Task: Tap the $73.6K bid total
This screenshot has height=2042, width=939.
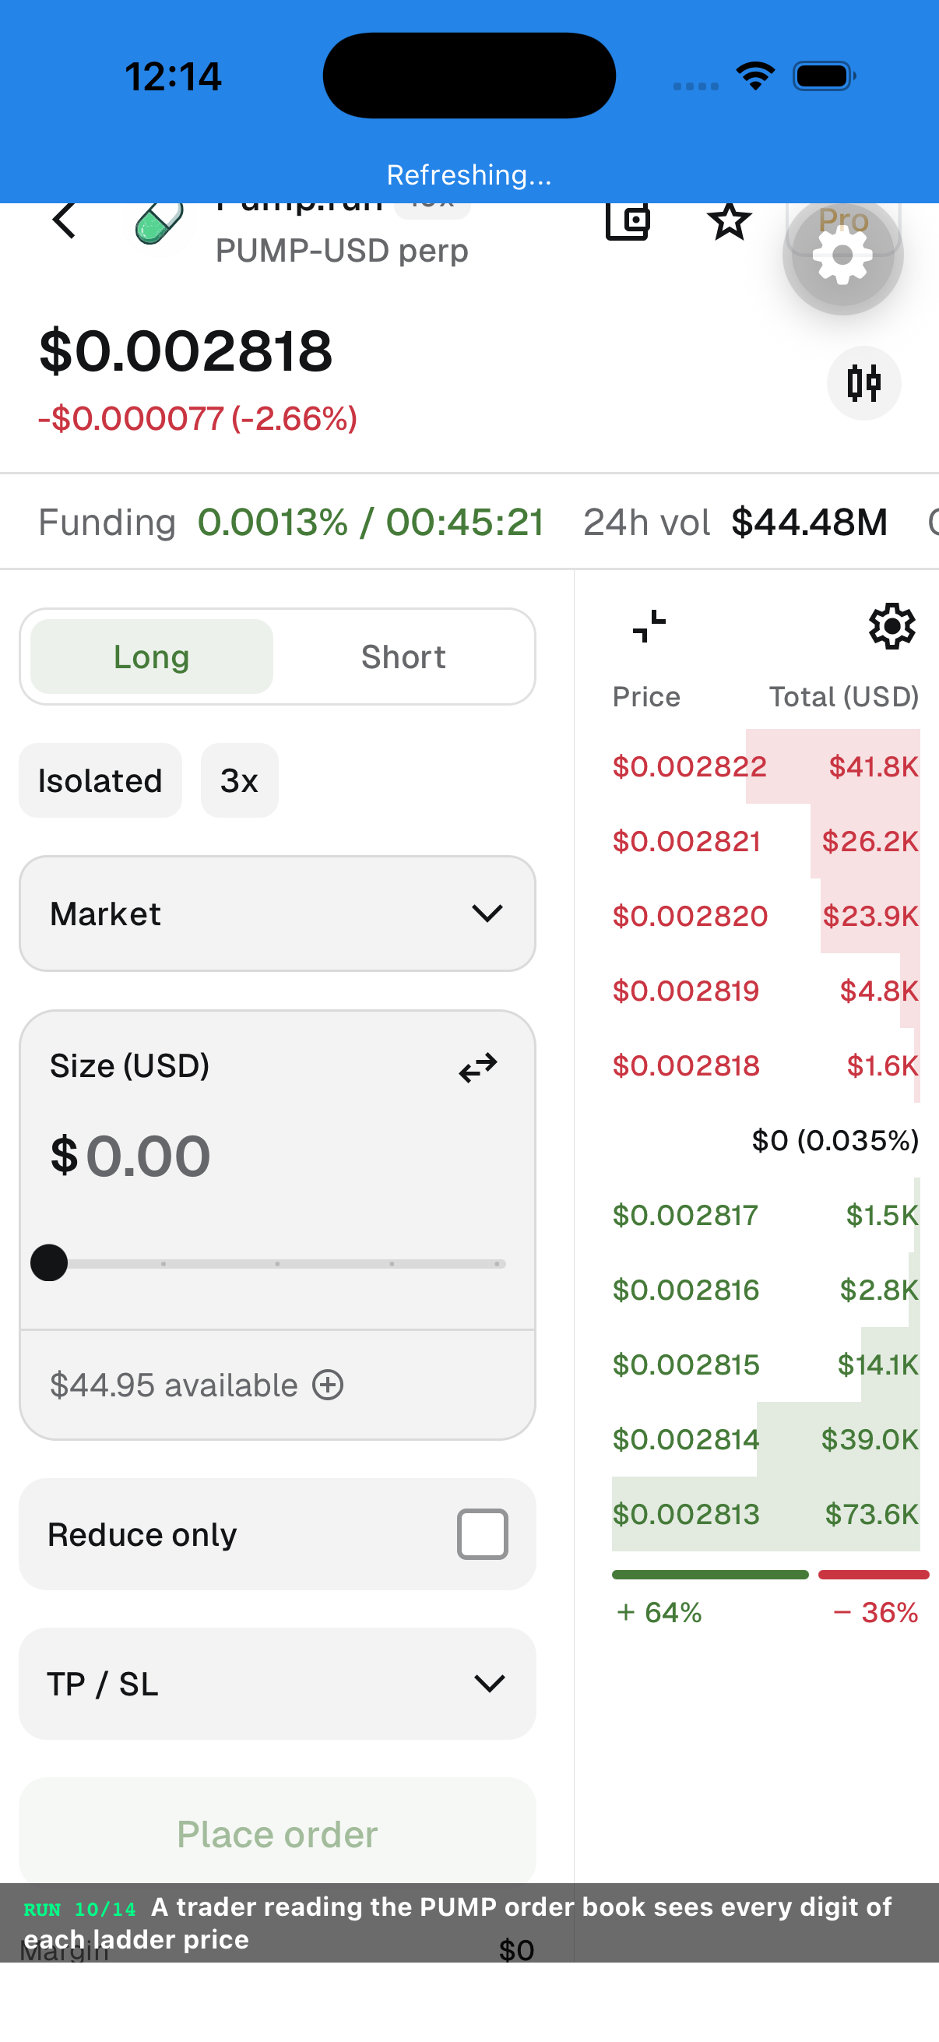Action: click(x=871, y=1513)
